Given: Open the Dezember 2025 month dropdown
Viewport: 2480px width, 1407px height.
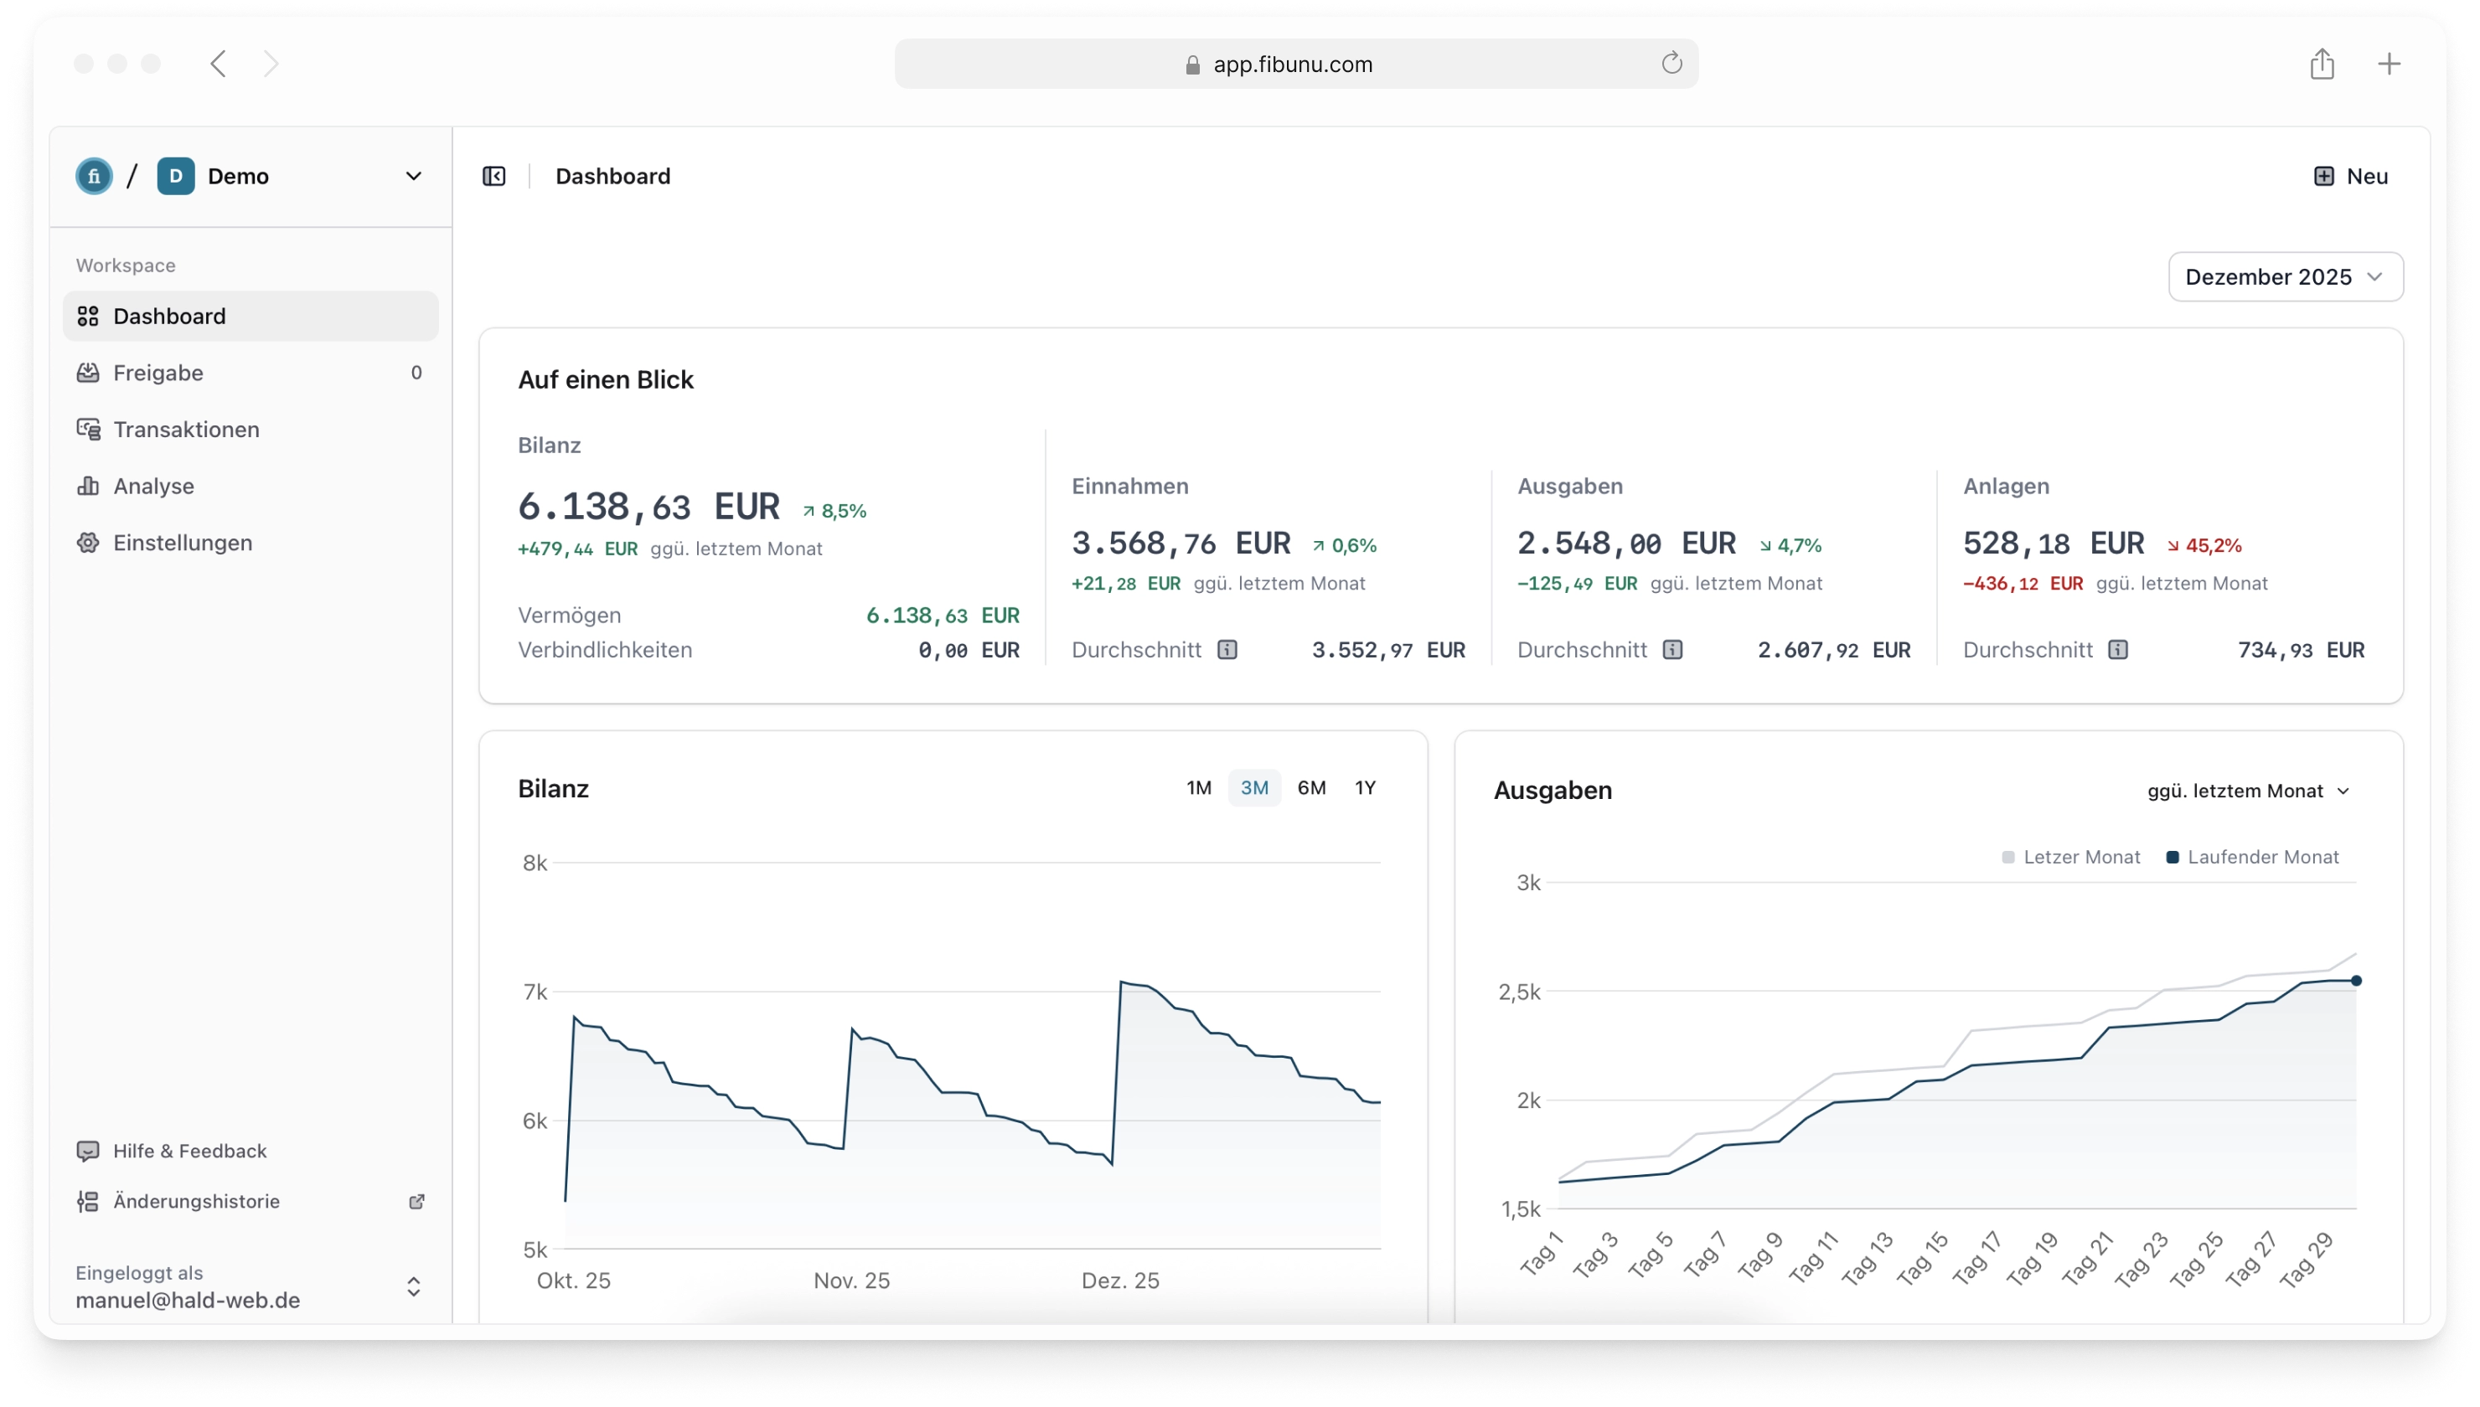Looking at the screenshot, I should click(2285, 277).
